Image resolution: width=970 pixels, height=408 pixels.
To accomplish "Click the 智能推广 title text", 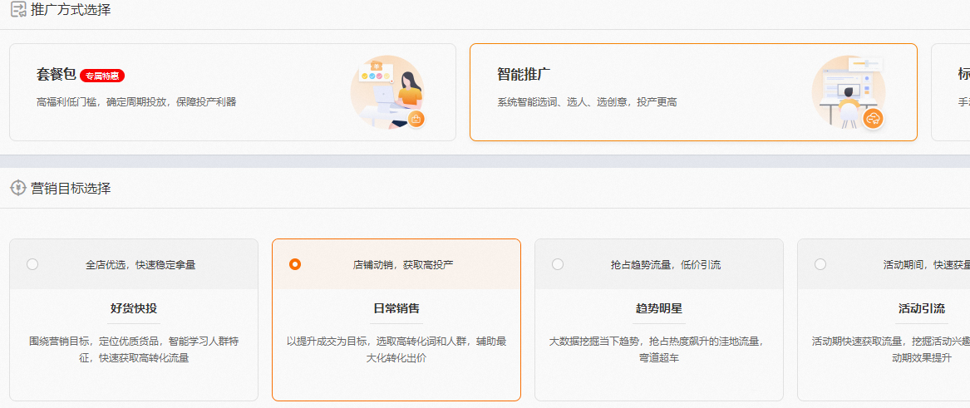I will click(x=524, y=75).
